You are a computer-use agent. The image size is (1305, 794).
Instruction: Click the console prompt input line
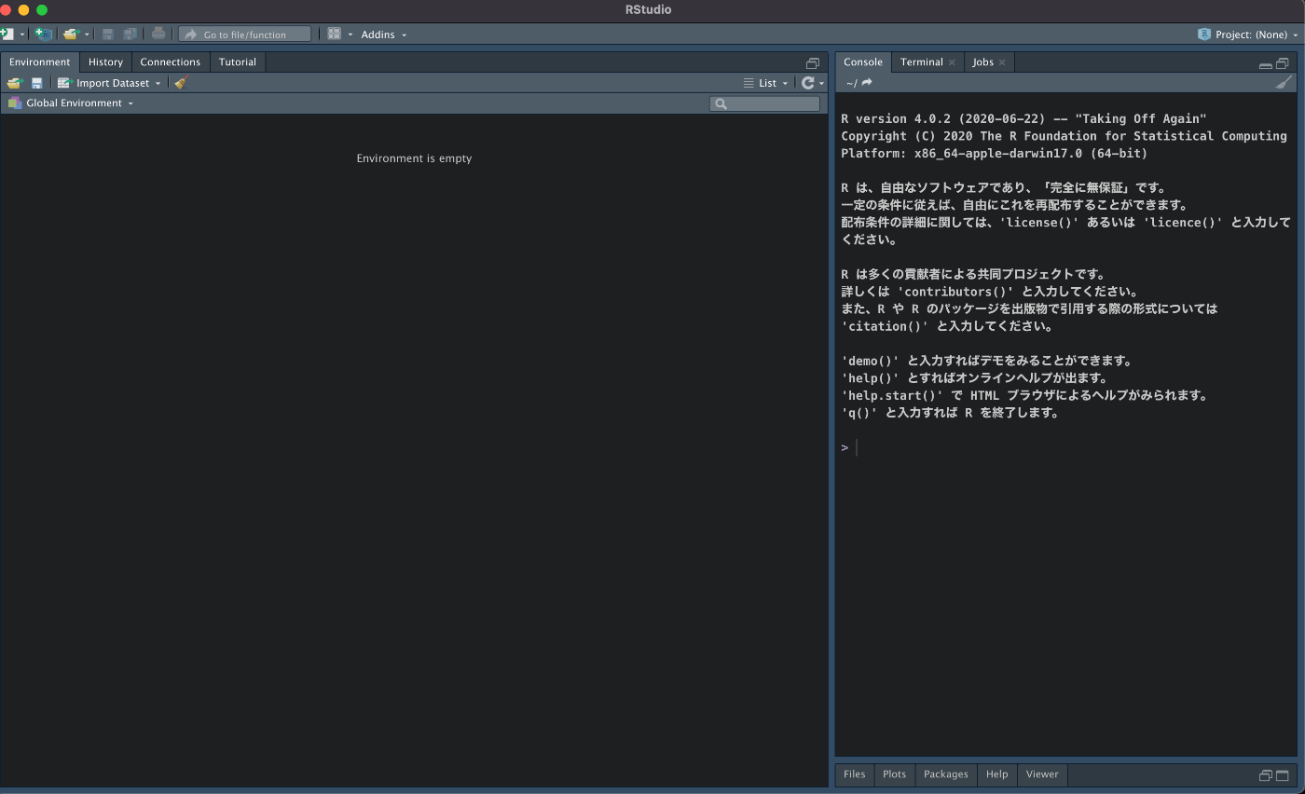coord(1065,447)
